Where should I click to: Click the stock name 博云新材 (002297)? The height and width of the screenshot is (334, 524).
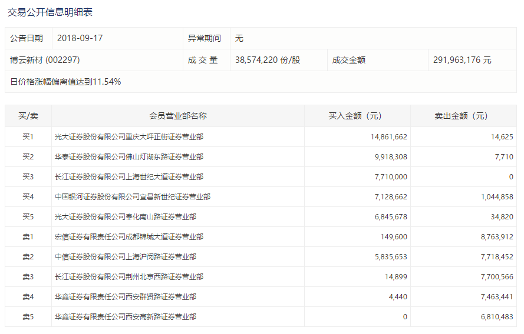[x=45, y=60]
